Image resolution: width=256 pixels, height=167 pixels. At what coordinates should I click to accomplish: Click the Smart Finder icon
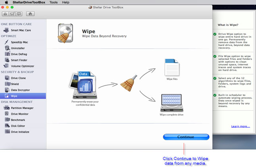coord(7,60)
